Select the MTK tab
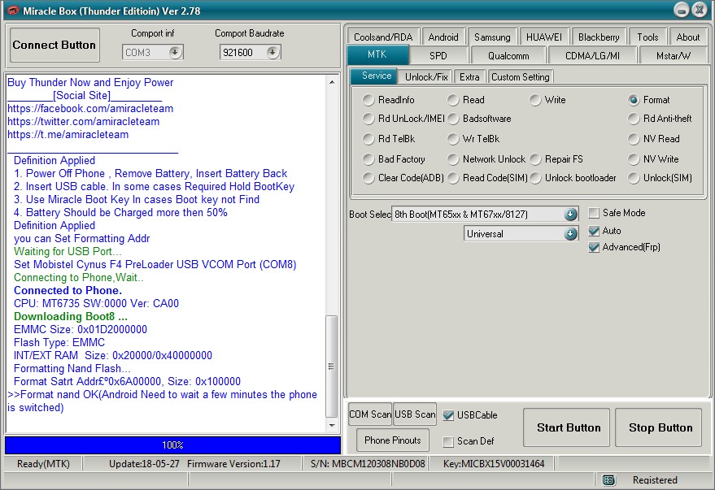This screenshot has height=490, width=715. click(x=377, y=54)
